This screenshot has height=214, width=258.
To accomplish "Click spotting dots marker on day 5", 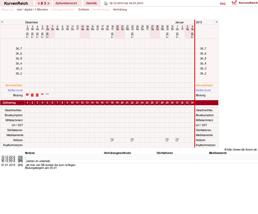I will tap(47, 94).
